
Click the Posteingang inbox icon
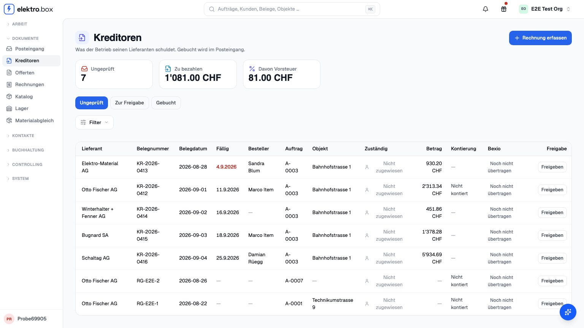tap(9, 49)
